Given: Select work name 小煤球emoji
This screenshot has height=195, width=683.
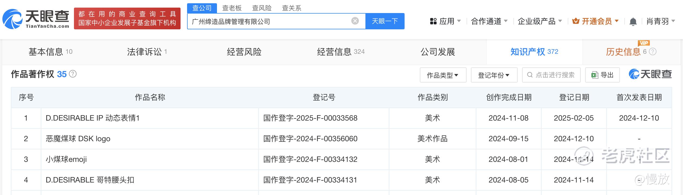Looking at the screenshot, I should click(66, 159).
